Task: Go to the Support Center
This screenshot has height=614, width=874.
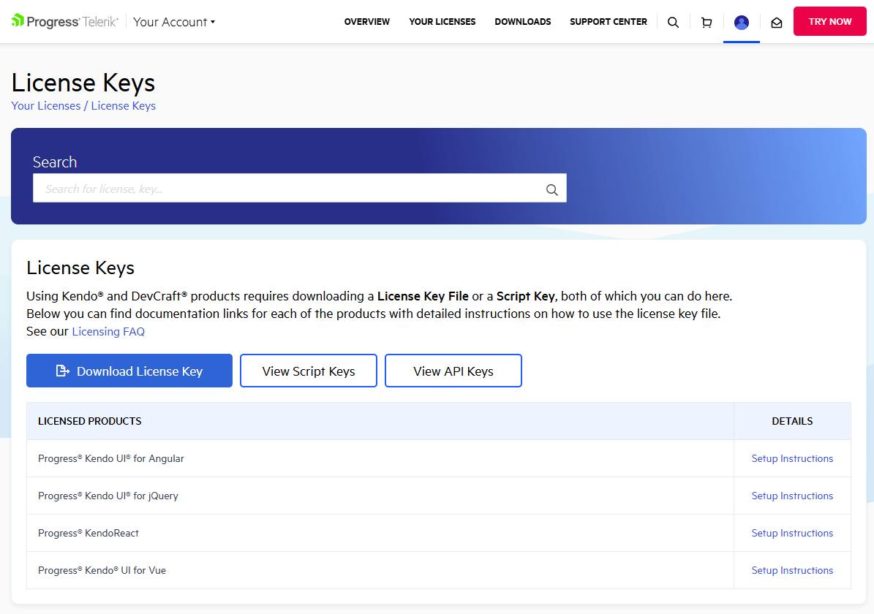Action: coord(608,22)
